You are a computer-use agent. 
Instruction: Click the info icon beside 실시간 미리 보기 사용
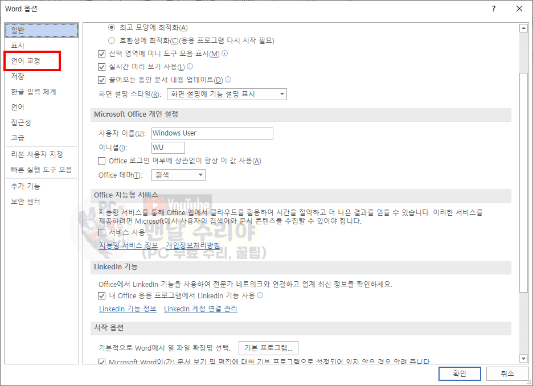tap(190, 66)
